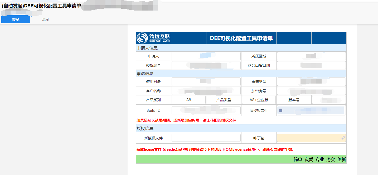
Task: Click the 旧授权文件 label
Action: pos(259,110)
